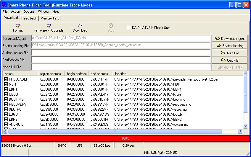Click the partition list scroll down arrow

tap(245, 126)
